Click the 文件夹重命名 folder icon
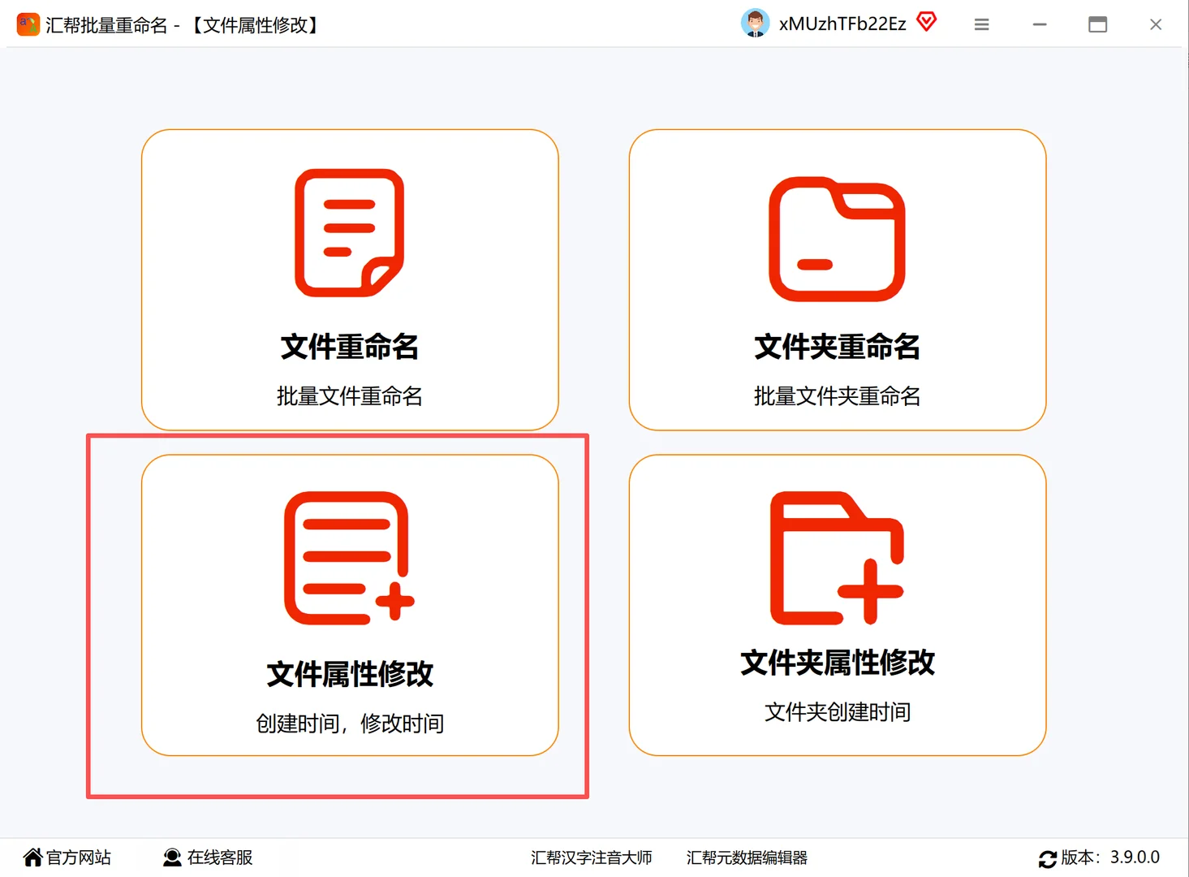 click(x=838, y=240)
